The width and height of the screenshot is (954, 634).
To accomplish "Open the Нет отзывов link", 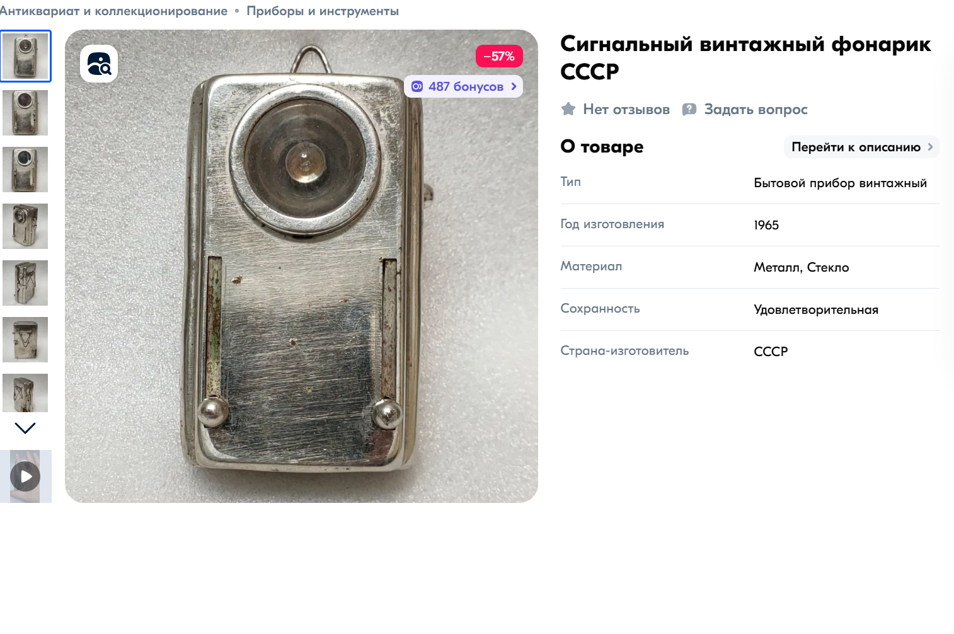I will [x=626, y=109].
